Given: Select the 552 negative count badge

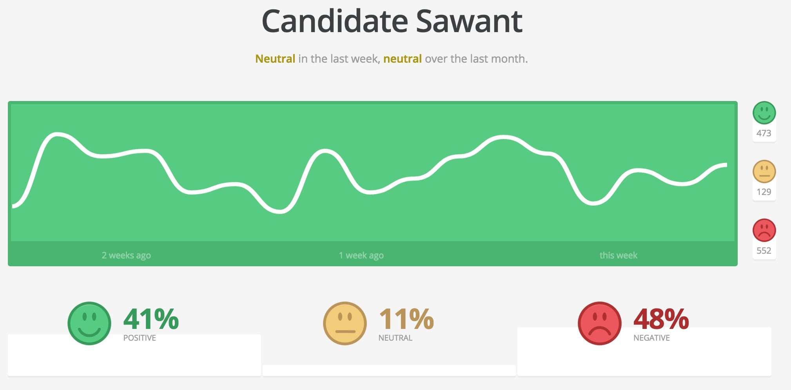Looking at the screenshot, I should (x=764, y=251).
